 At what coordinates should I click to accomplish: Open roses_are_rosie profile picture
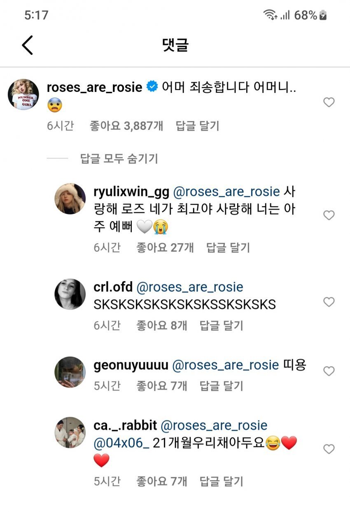(x=23, y=94)
